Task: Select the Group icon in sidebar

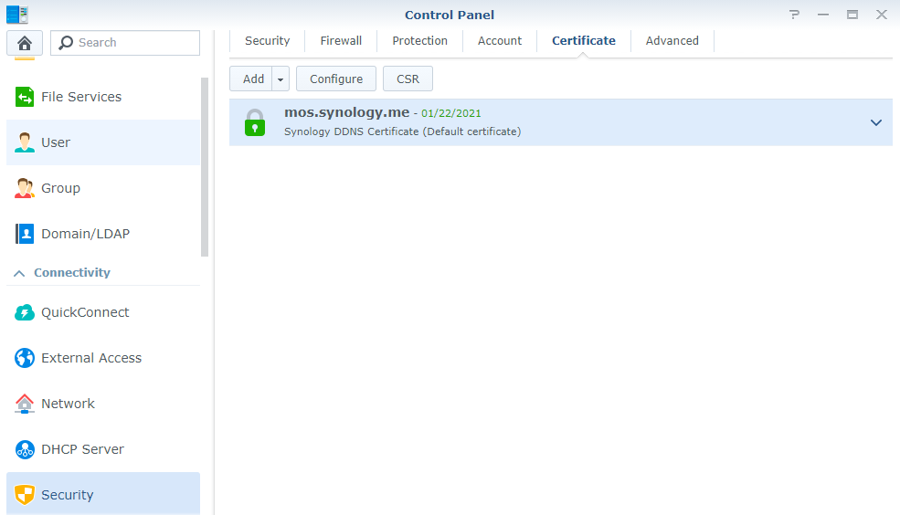Action: (25, 188)
